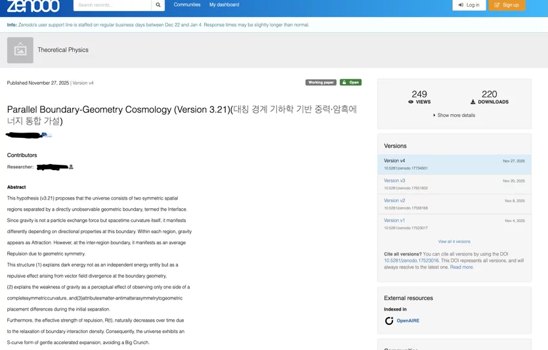Open My dashboard
The height and width of the screenshot is (350, 548).
[x=224, y=5]
